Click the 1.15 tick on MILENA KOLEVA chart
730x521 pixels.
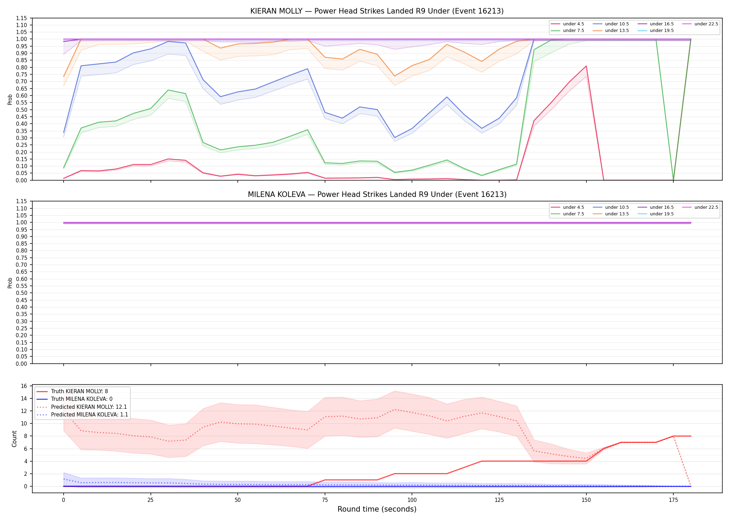click(x=22, y=201)
